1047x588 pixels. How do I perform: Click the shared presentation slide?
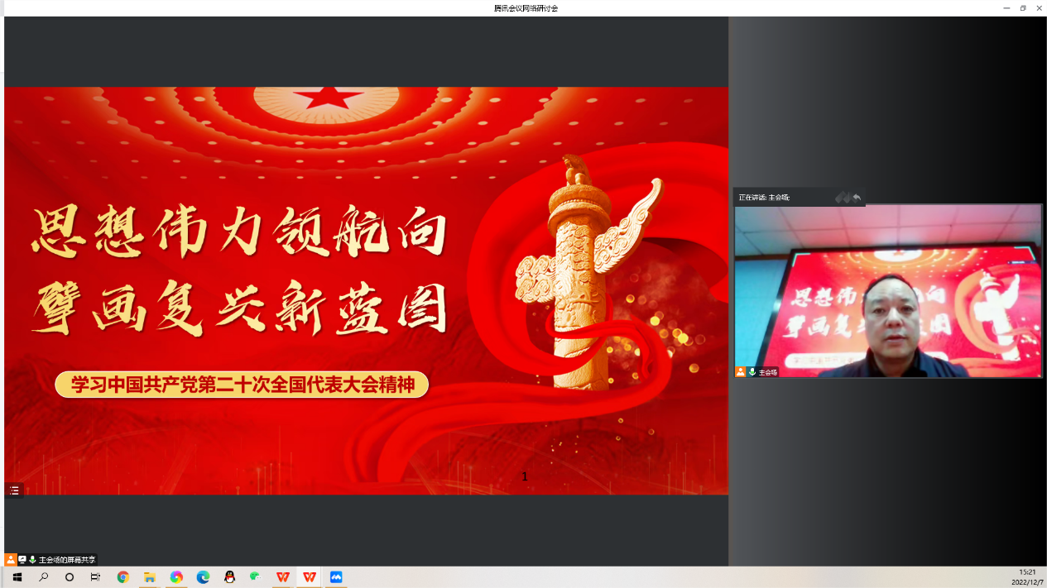pos(366,290)
